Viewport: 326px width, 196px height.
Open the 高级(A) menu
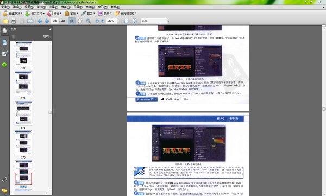coord(90,7)
